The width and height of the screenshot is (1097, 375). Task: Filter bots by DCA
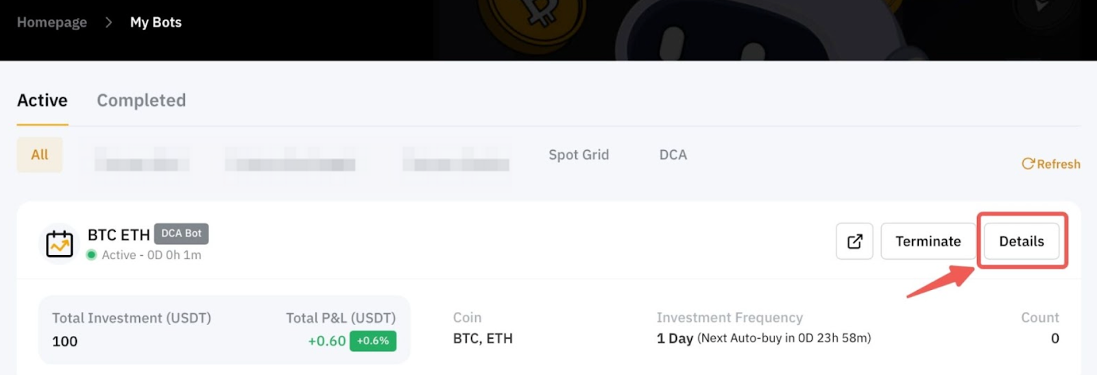pos(673,155)
